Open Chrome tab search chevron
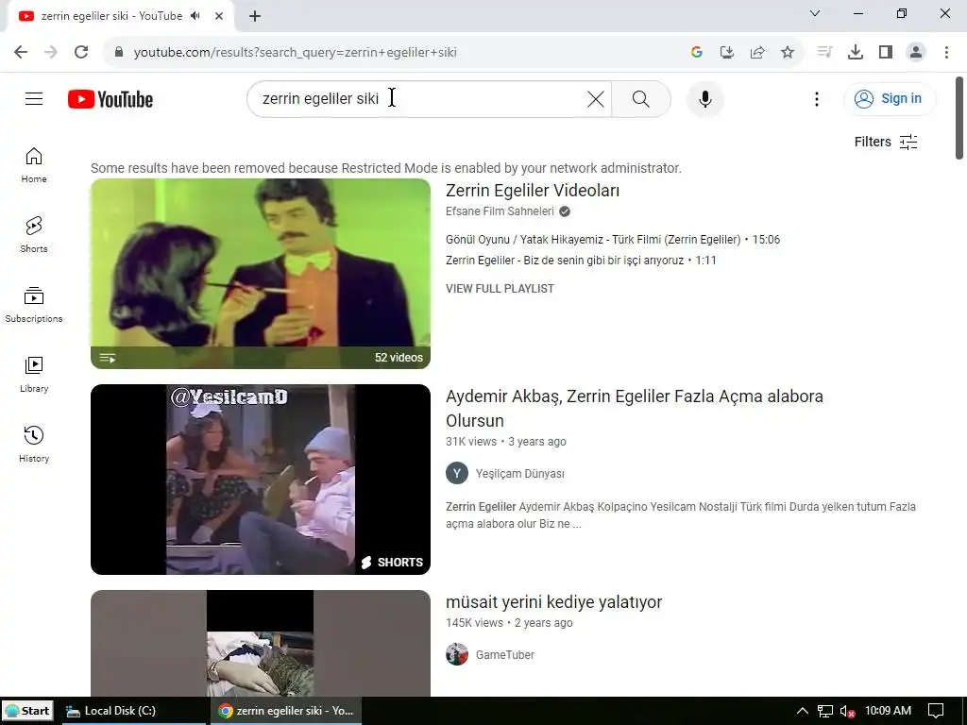 click(x=815, y=13)
